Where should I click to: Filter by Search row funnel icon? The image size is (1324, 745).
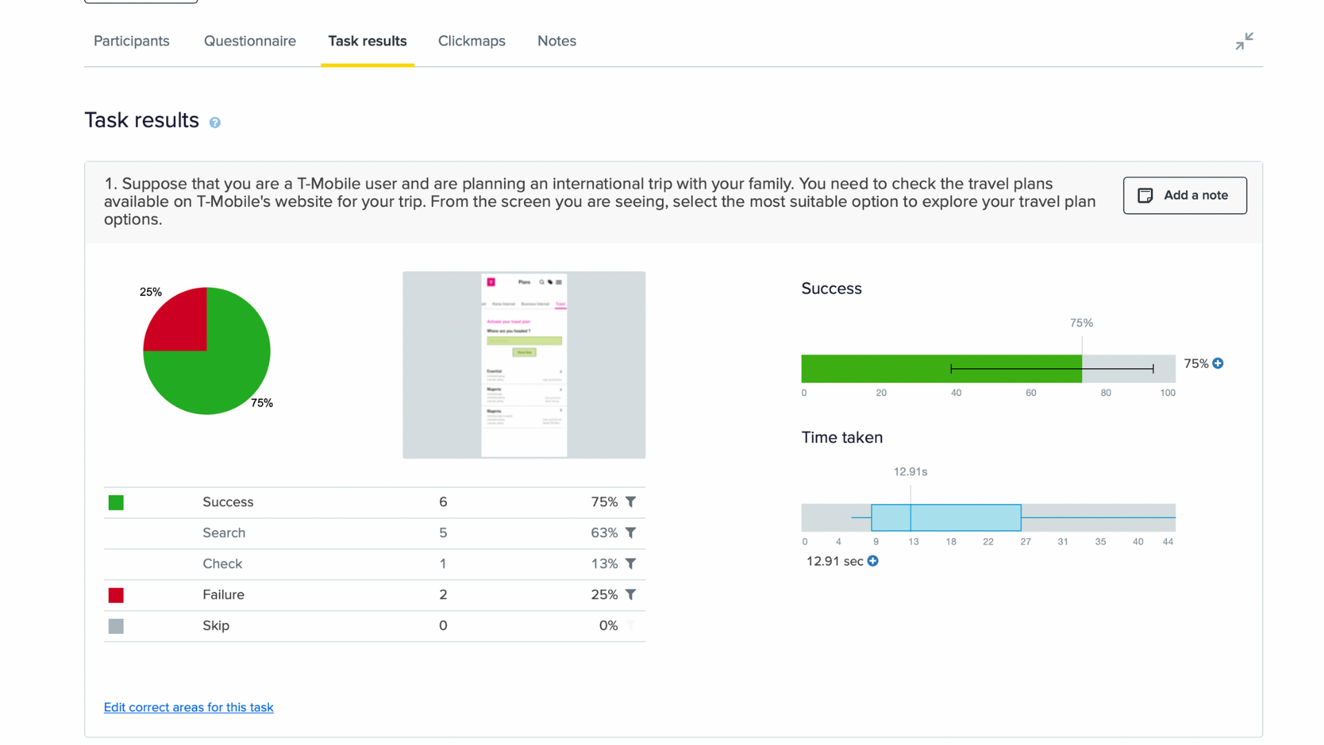click(x=630, y=533)
